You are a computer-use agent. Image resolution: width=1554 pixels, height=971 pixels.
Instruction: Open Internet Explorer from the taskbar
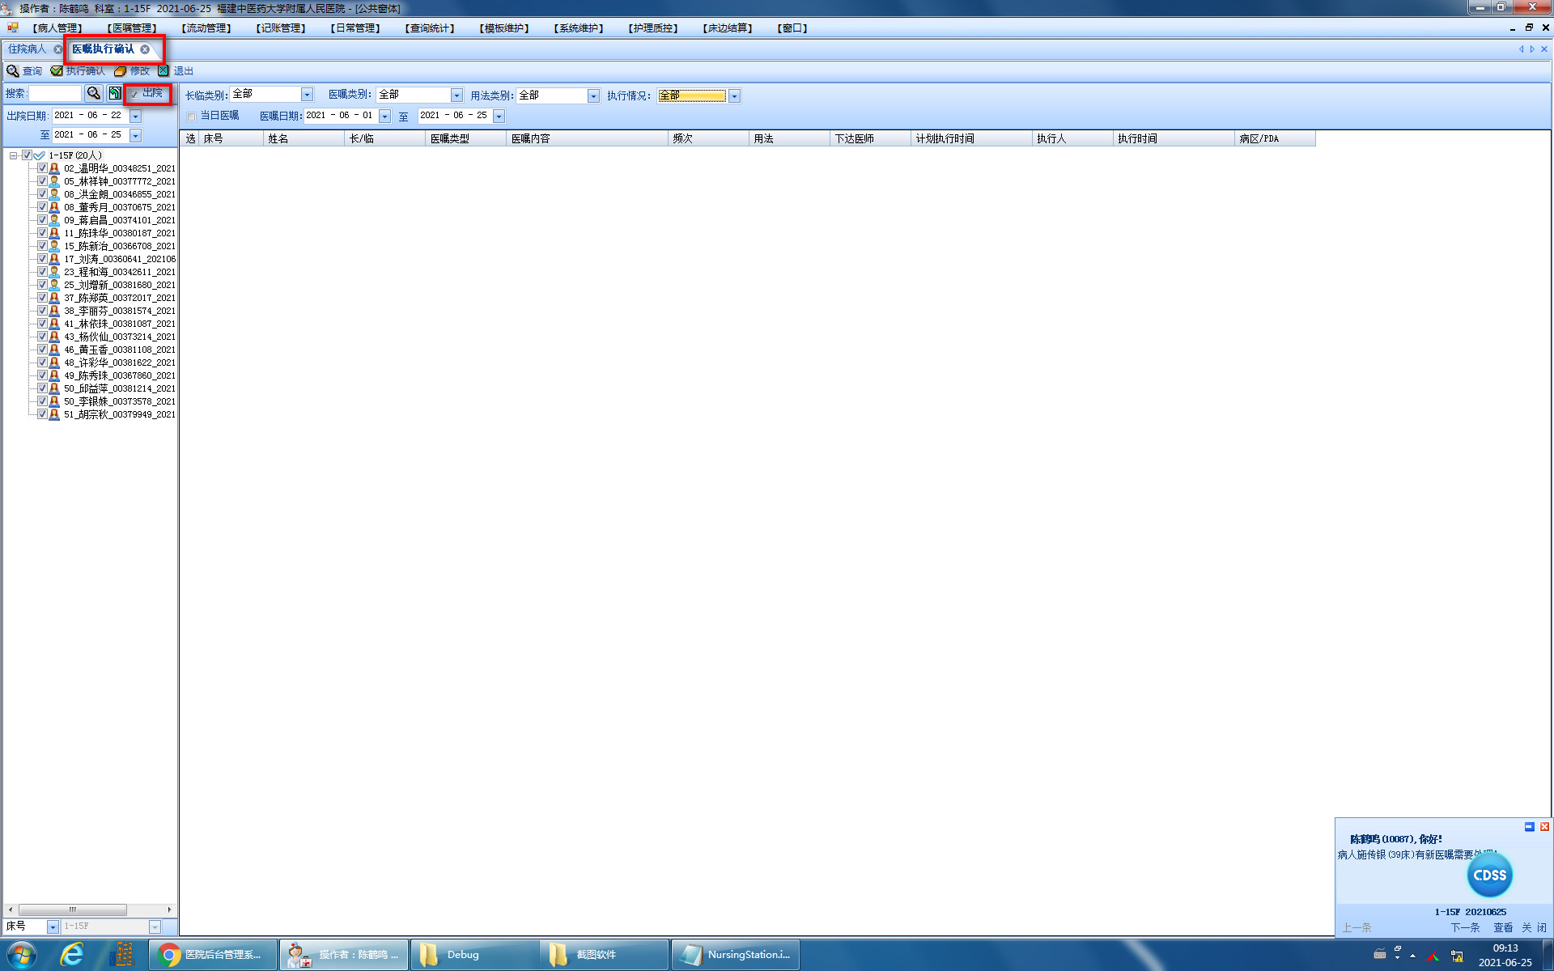point(72,955)
